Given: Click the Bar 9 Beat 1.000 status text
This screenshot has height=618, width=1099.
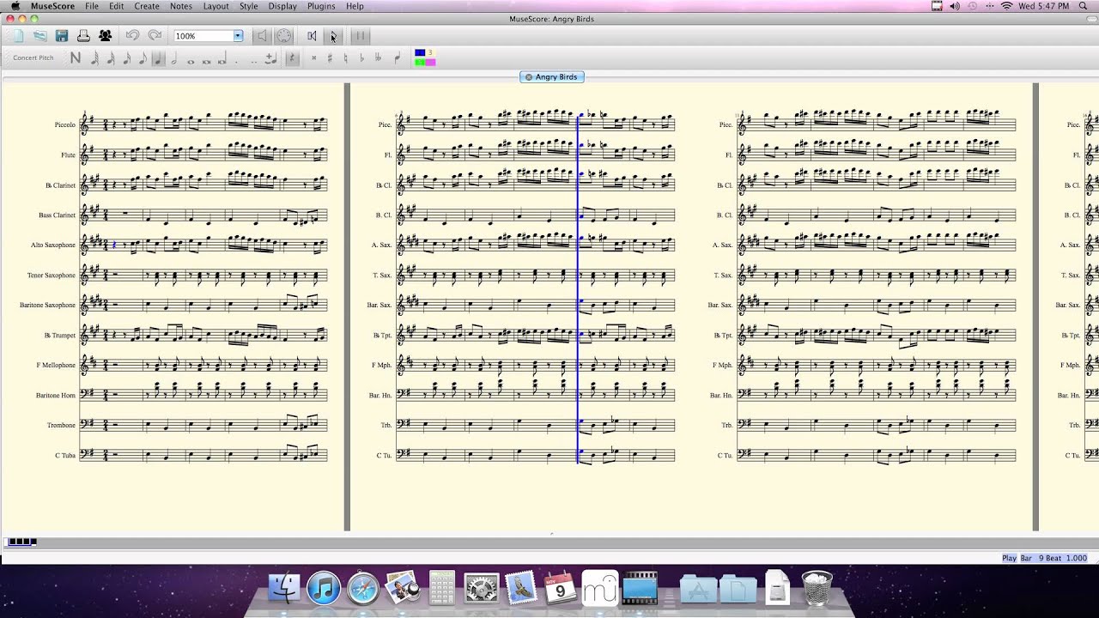Looking at the screenshot, I should coord(1053,558).
